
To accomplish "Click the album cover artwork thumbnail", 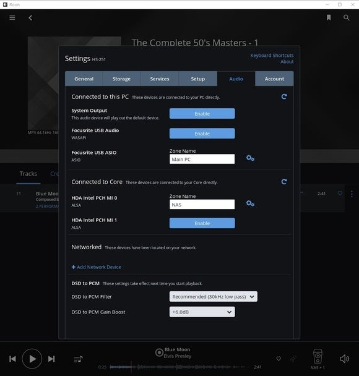I will [43, 83].
